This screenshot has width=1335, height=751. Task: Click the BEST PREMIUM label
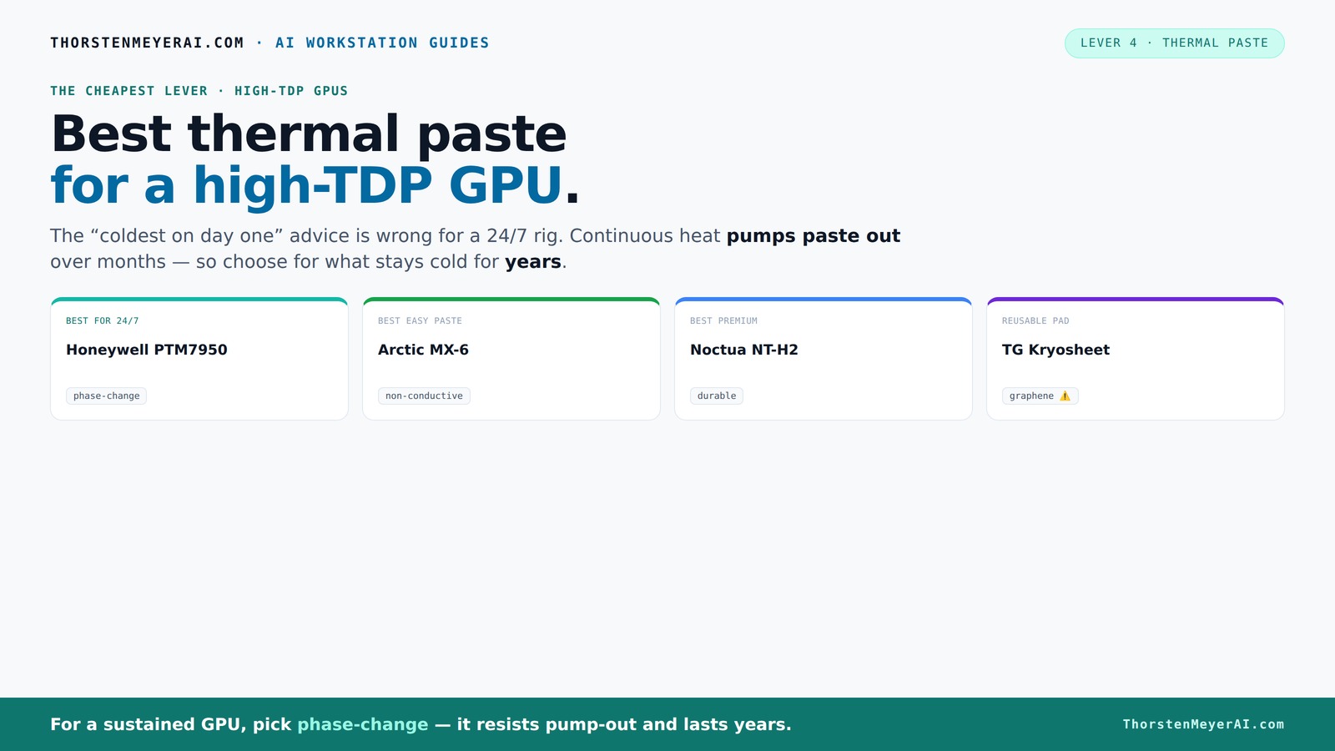pos(723,321)
